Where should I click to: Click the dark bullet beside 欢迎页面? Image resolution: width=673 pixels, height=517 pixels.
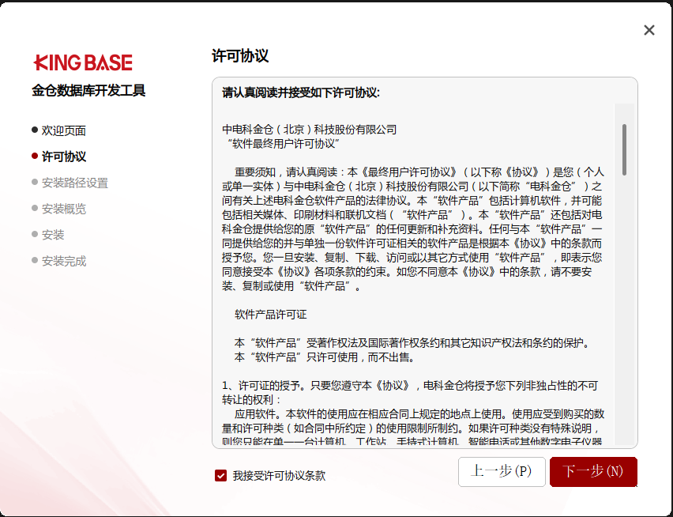click(x=35, y=130)
